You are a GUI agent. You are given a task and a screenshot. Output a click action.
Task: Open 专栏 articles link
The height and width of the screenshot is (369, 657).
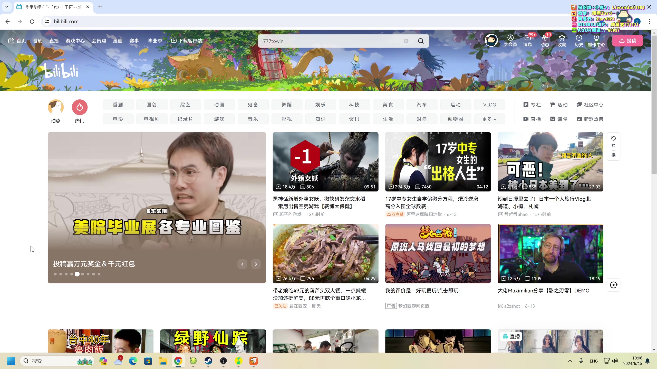532,105
